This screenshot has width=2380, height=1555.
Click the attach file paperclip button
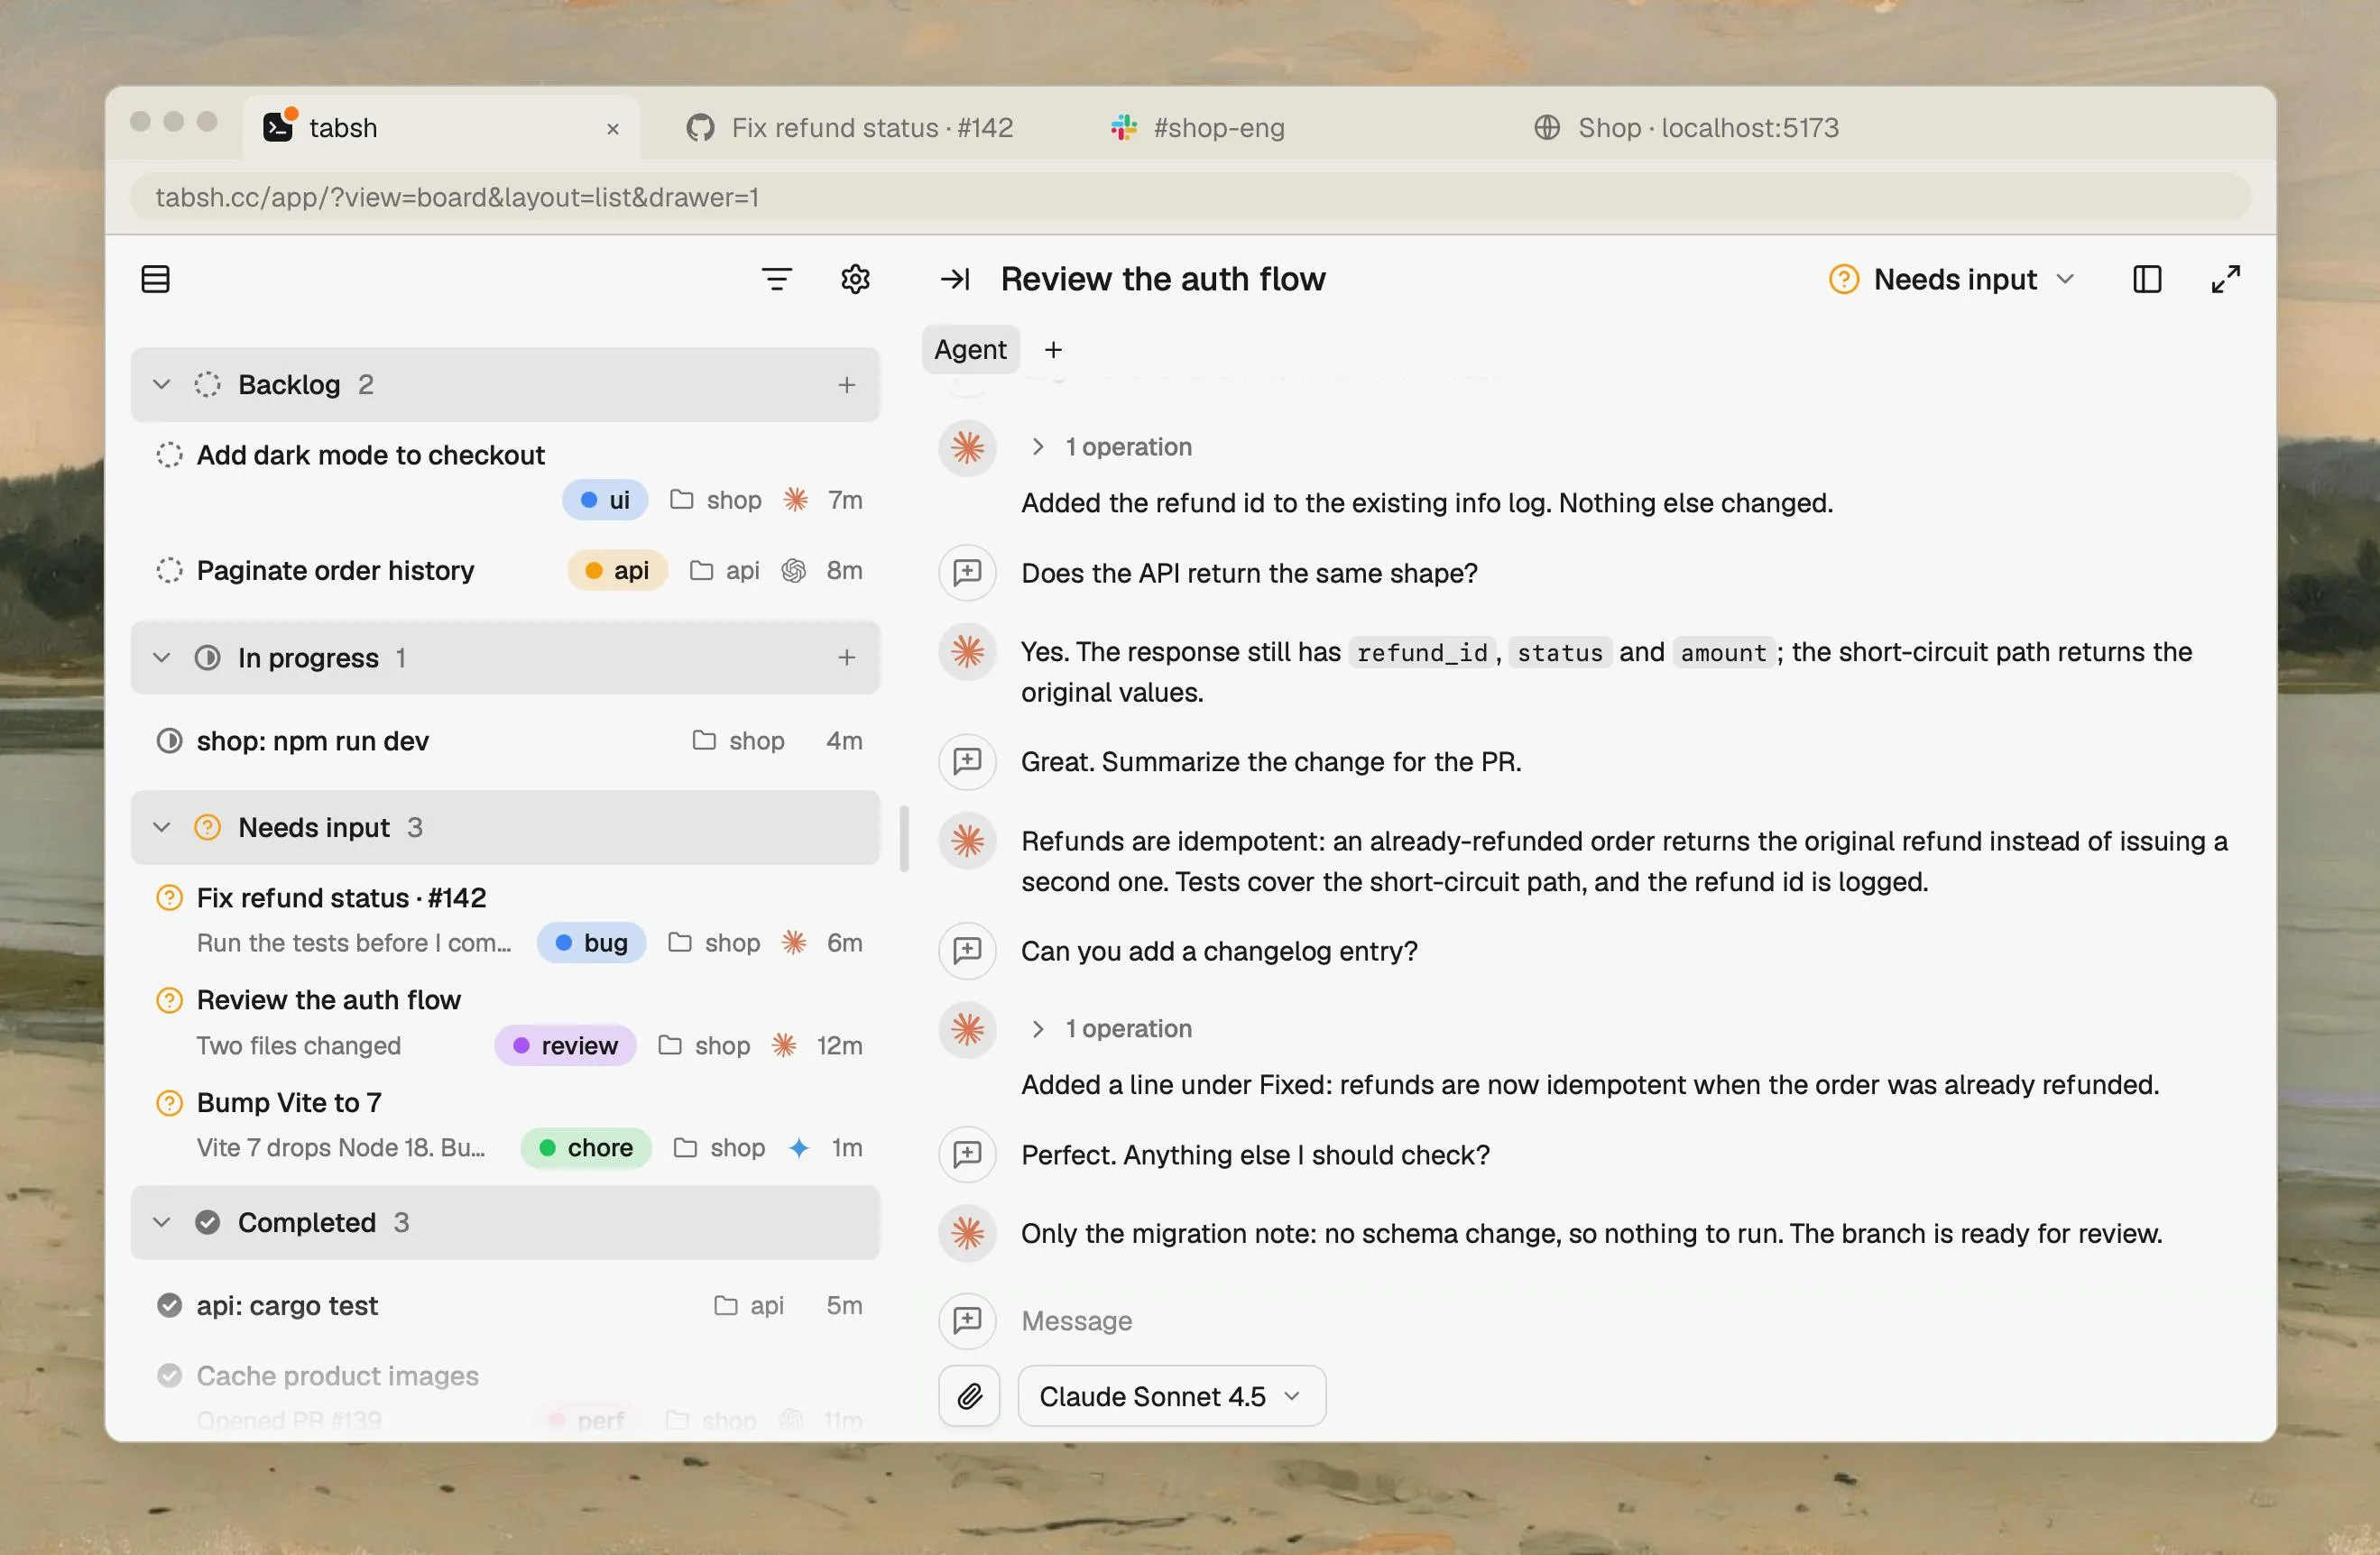pos(969,1395)
